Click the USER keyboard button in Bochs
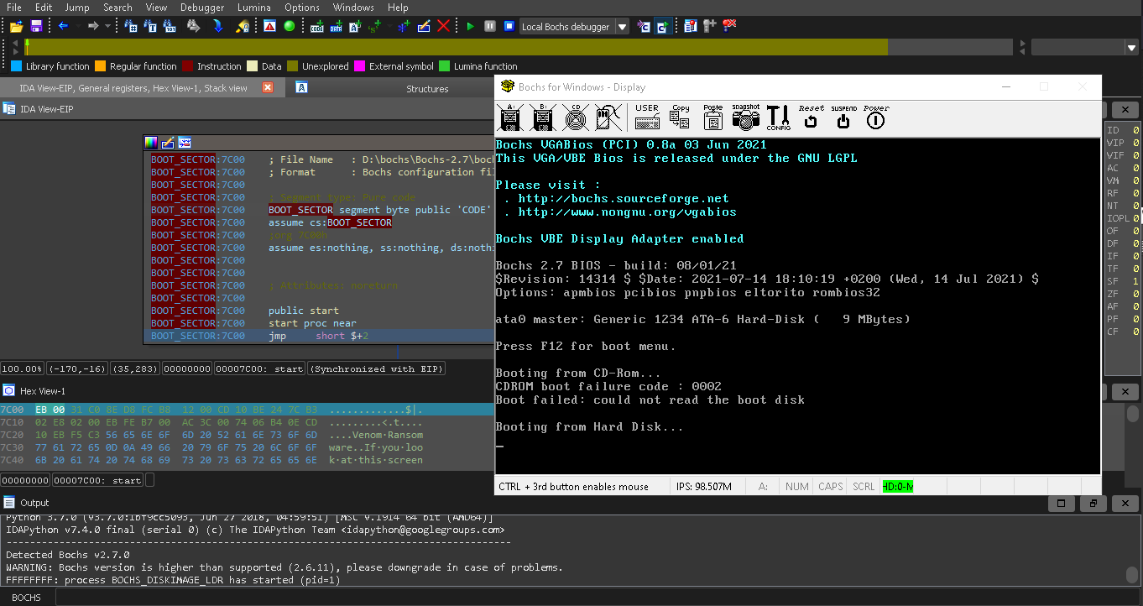The image size is (1143, 606). (x=647, y=118)
